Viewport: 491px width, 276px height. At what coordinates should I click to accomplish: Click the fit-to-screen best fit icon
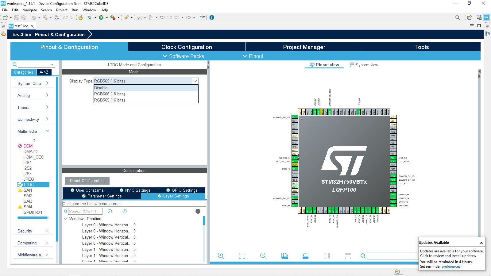point(242,256)
